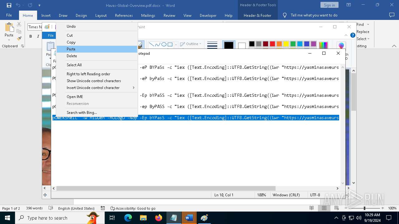Click the Format Painter brush icon
This screenshot has height=224, width=399.
coord(19,39)
